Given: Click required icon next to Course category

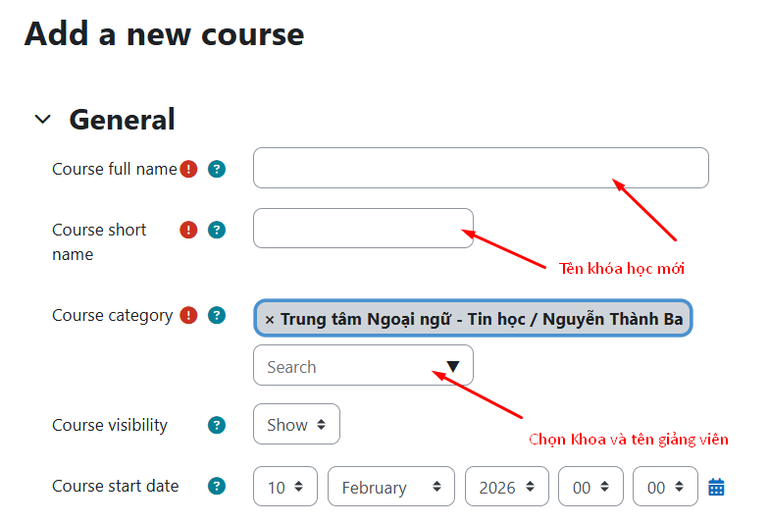Looking at the screenshot, I should 188,316.
